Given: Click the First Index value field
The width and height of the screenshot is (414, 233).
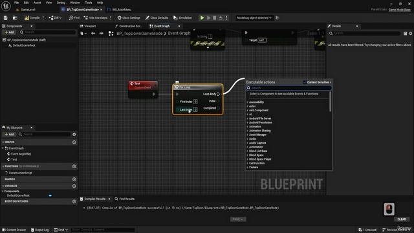Looking at the screenshot, I should (195, 102).
